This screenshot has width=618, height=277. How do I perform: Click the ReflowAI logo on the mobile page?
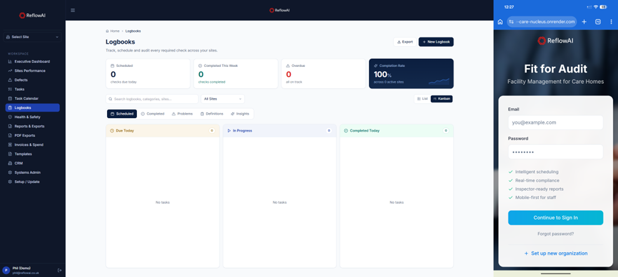click(x=555, y=40)
